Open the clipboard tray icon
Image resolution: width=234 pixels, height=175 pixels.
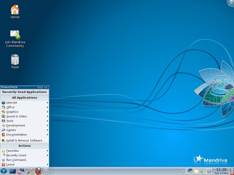(196, 171)
